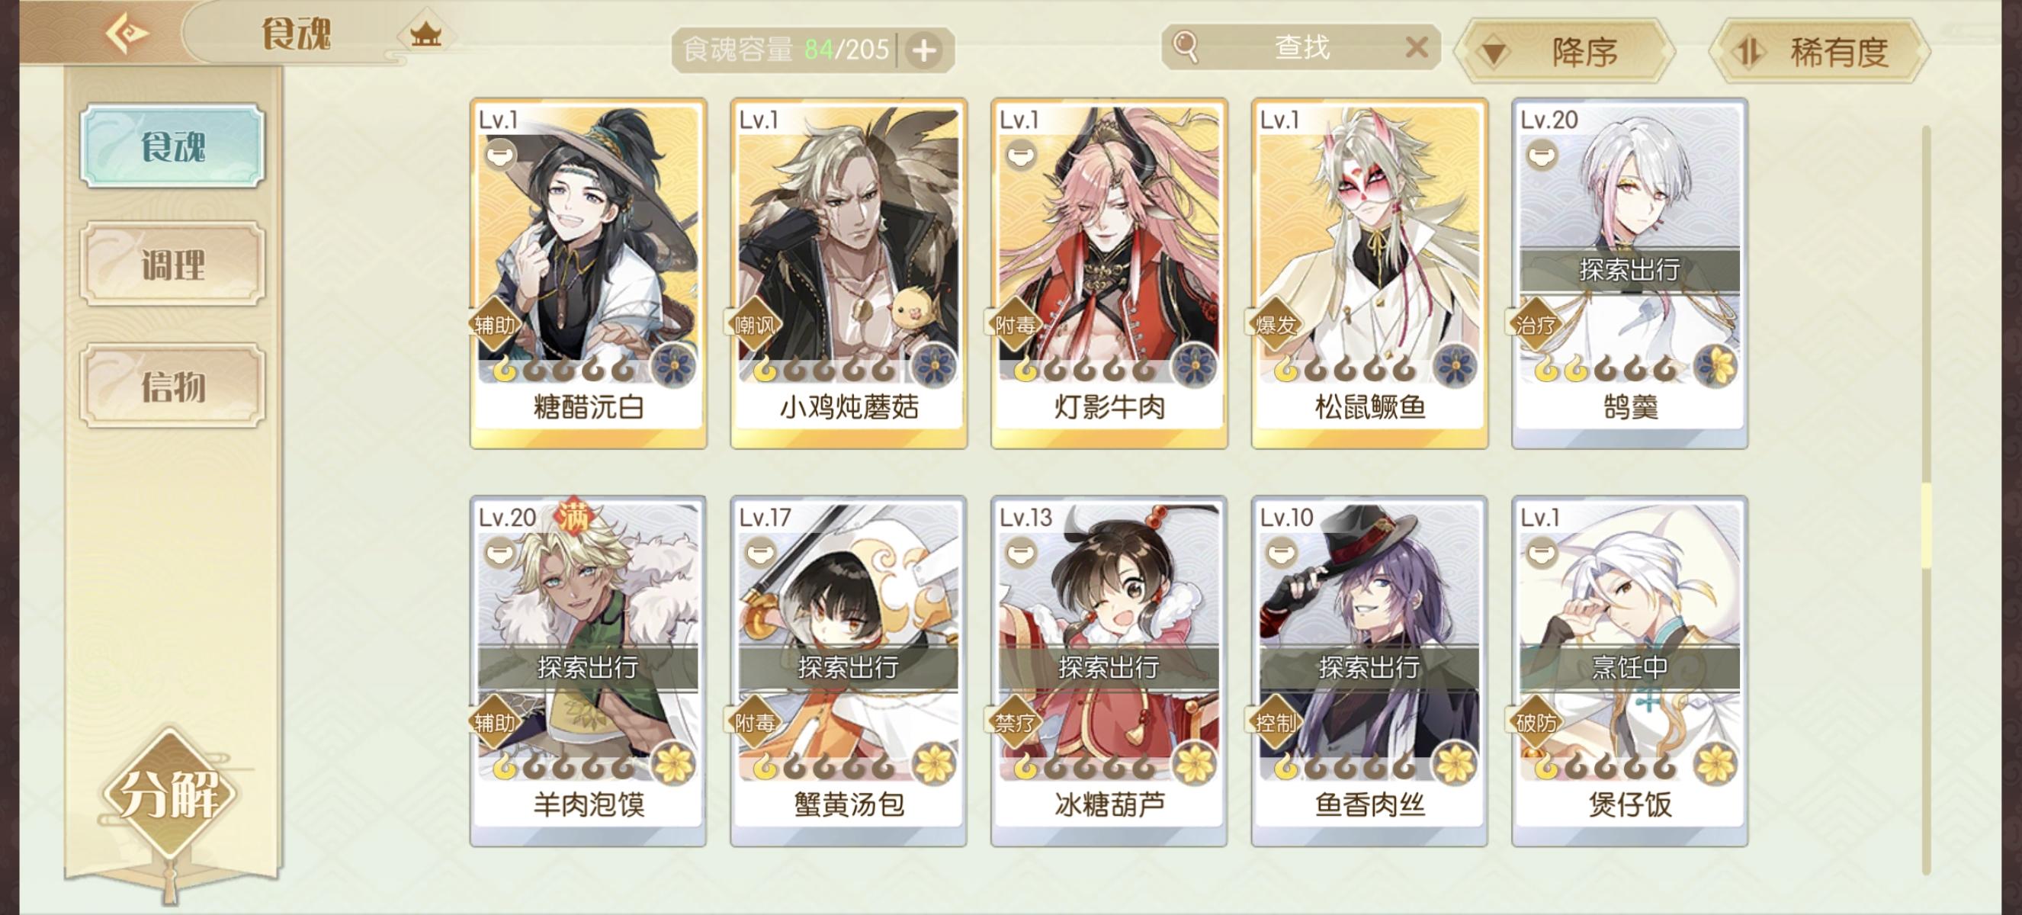Switch to the 信物 tab
This screenshot has width=2022, height=915.
[172, 386]
